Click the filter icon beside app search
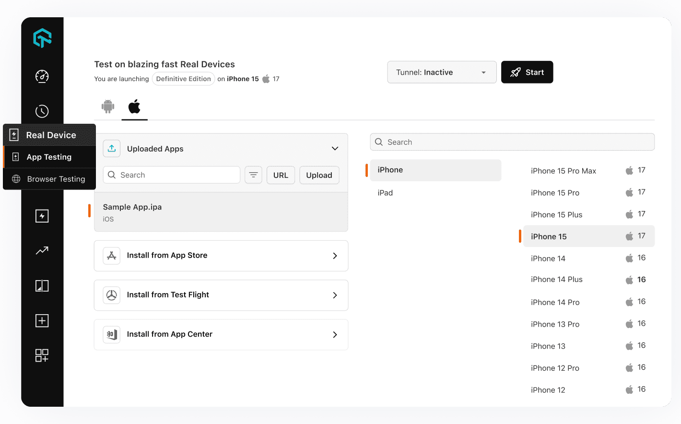 point(253,175)
